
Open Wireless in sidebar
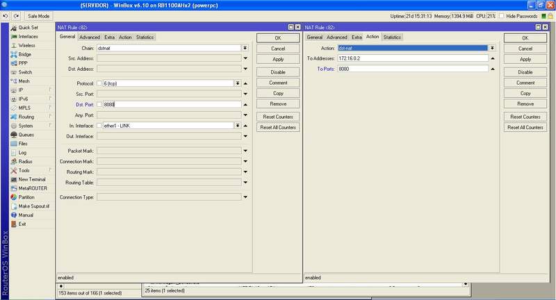point(26,45)
